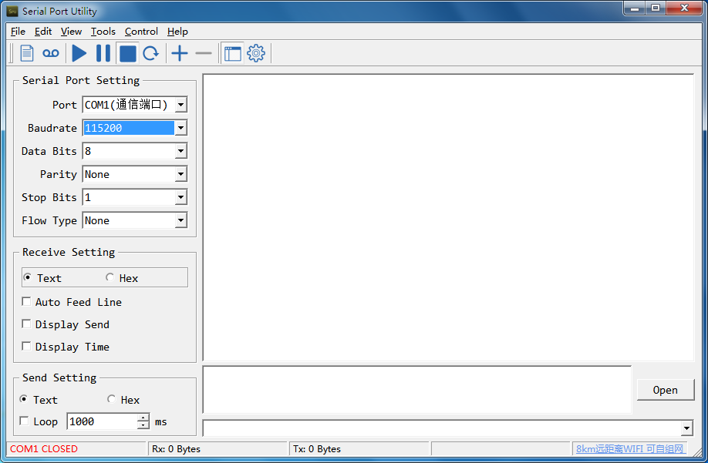The image size is (708, 463).
Task: Toggle the window layout icon in toolbar
Action: 232,53
